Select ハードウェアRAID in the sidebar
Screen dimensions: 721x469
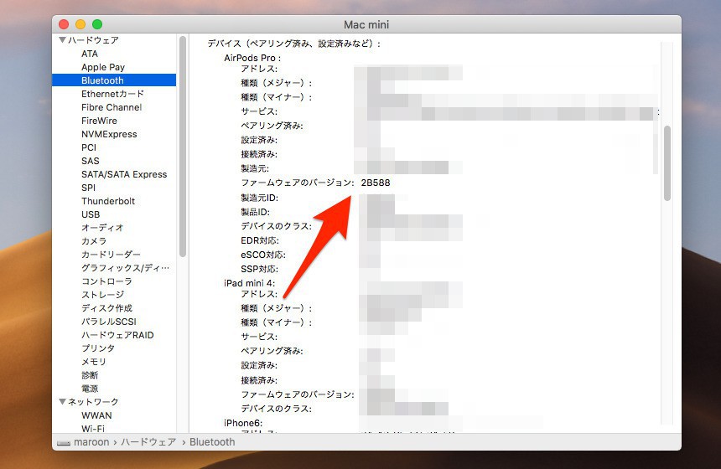[x=117, y=335]
